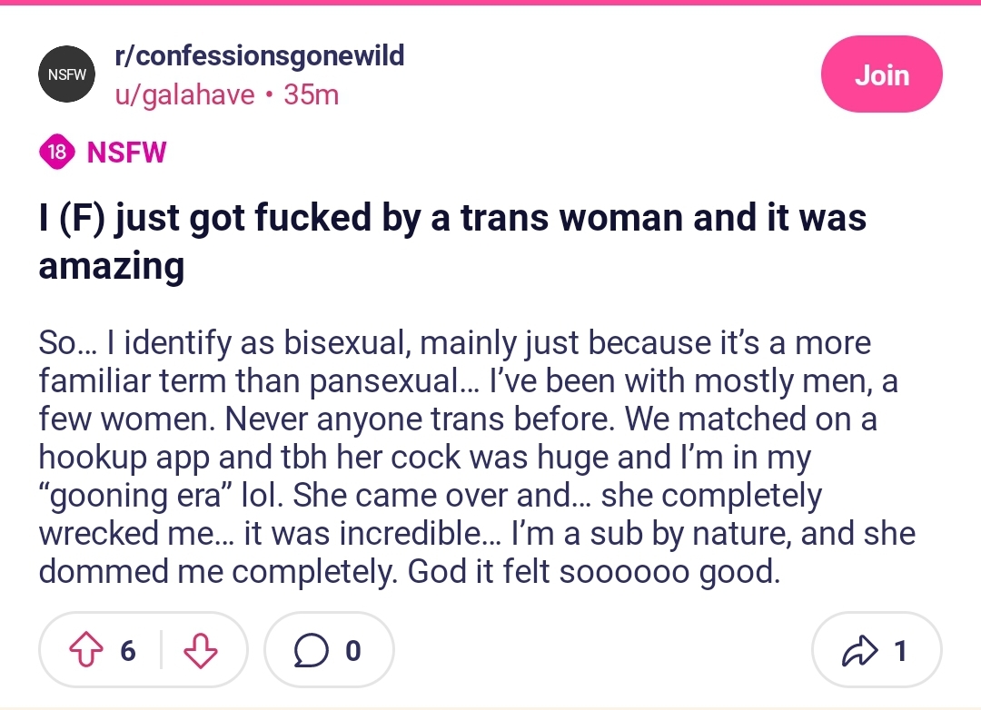Image resolution: width=981 pixels, height=710 pixels.
Task: Click the share count number 1
Action: pos(900,651)
